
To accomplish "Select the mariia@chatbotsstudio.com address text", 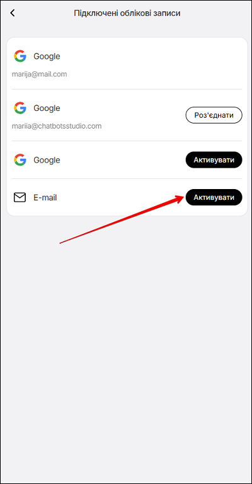I will (x=57, y=126).
